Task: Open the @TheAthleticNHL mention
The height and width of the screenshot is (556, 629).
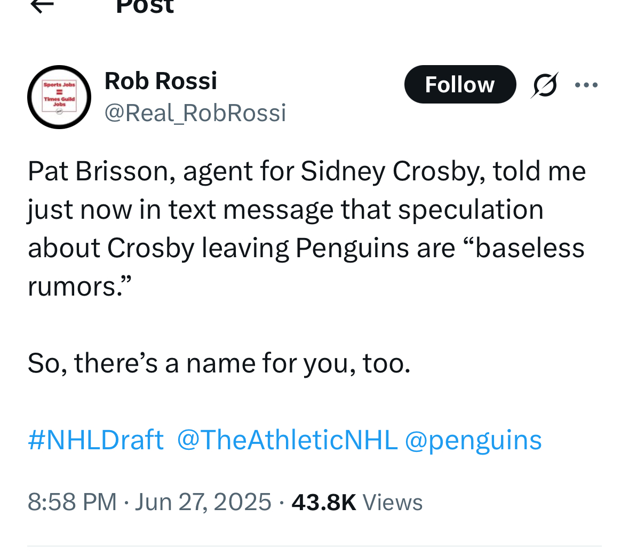Action: [287, 440]
